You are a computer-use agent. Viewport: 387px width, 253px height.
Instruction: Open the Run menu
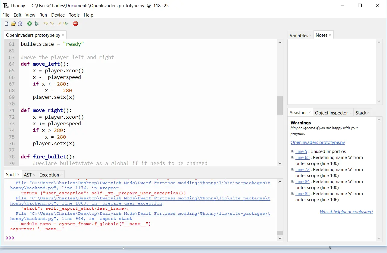pos(43,15)
